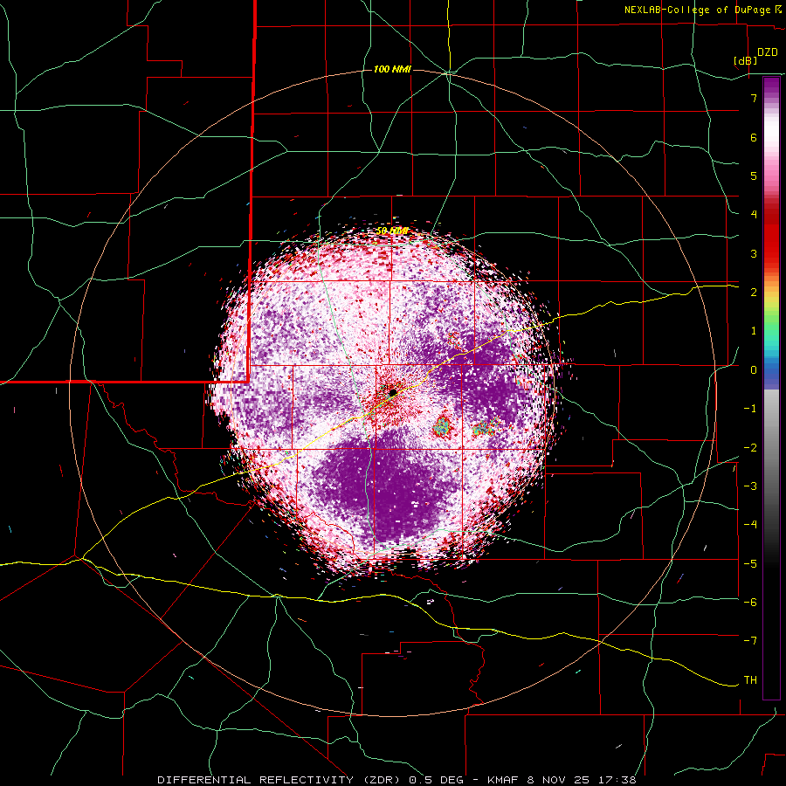Click the positive 4 value on the scale
This screenshot has height=786, width=786.
click(x=754, y=215)
